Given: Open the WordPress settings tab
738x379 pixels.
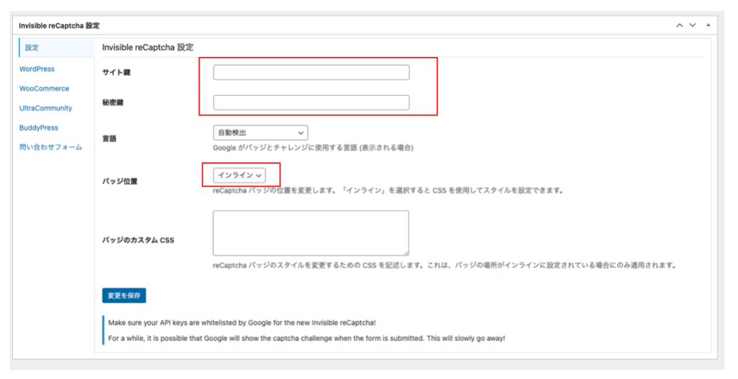Looking at the screenshot, I should click(37, 68).
